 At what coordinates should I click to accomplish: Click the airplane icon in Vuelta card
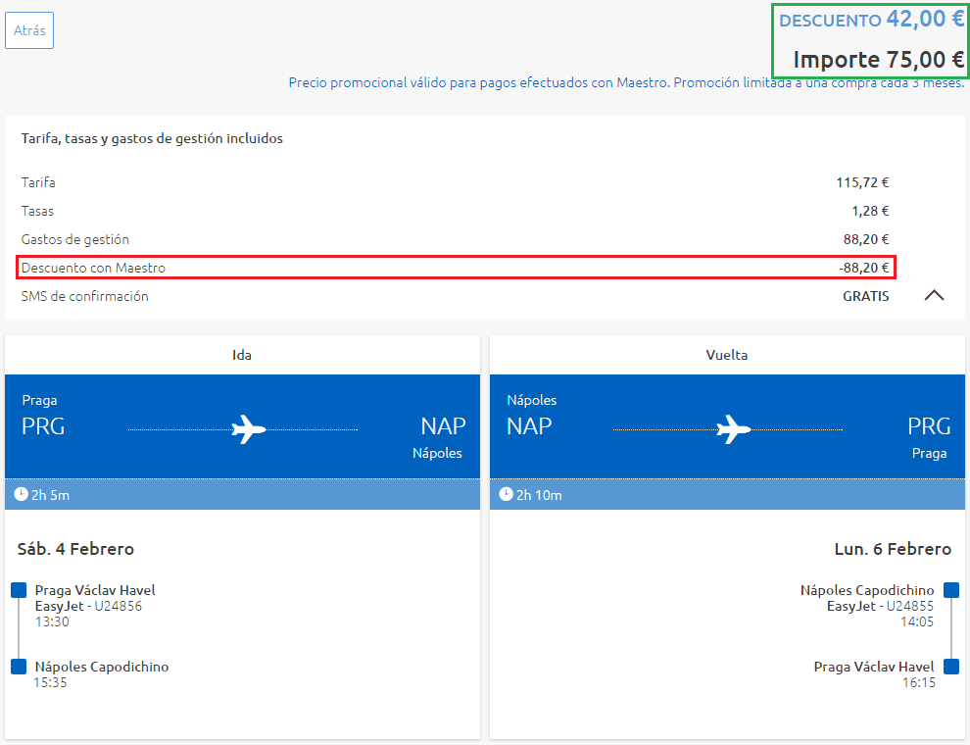(734, 428)
